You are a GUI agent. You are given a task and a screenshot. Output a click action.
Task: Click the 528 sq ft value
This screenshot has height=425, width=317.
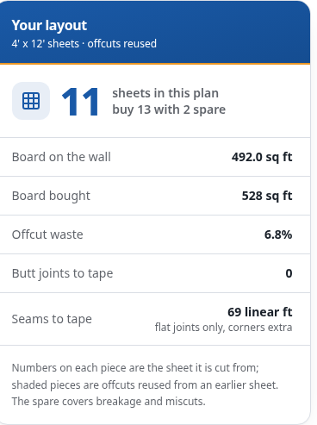pyautogui.click(x=267, y=196)
